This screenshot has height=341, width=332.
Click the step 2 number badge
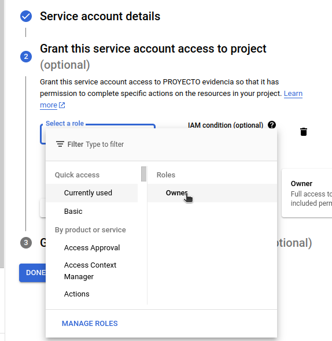pos(26,57)
